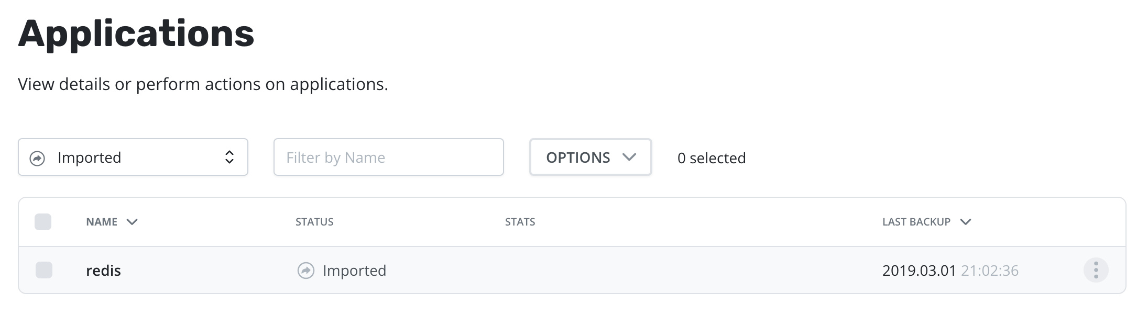
Task: Open the redis row three-dot actions menu
Action: pyautogui.click(x=1096, y=270)
